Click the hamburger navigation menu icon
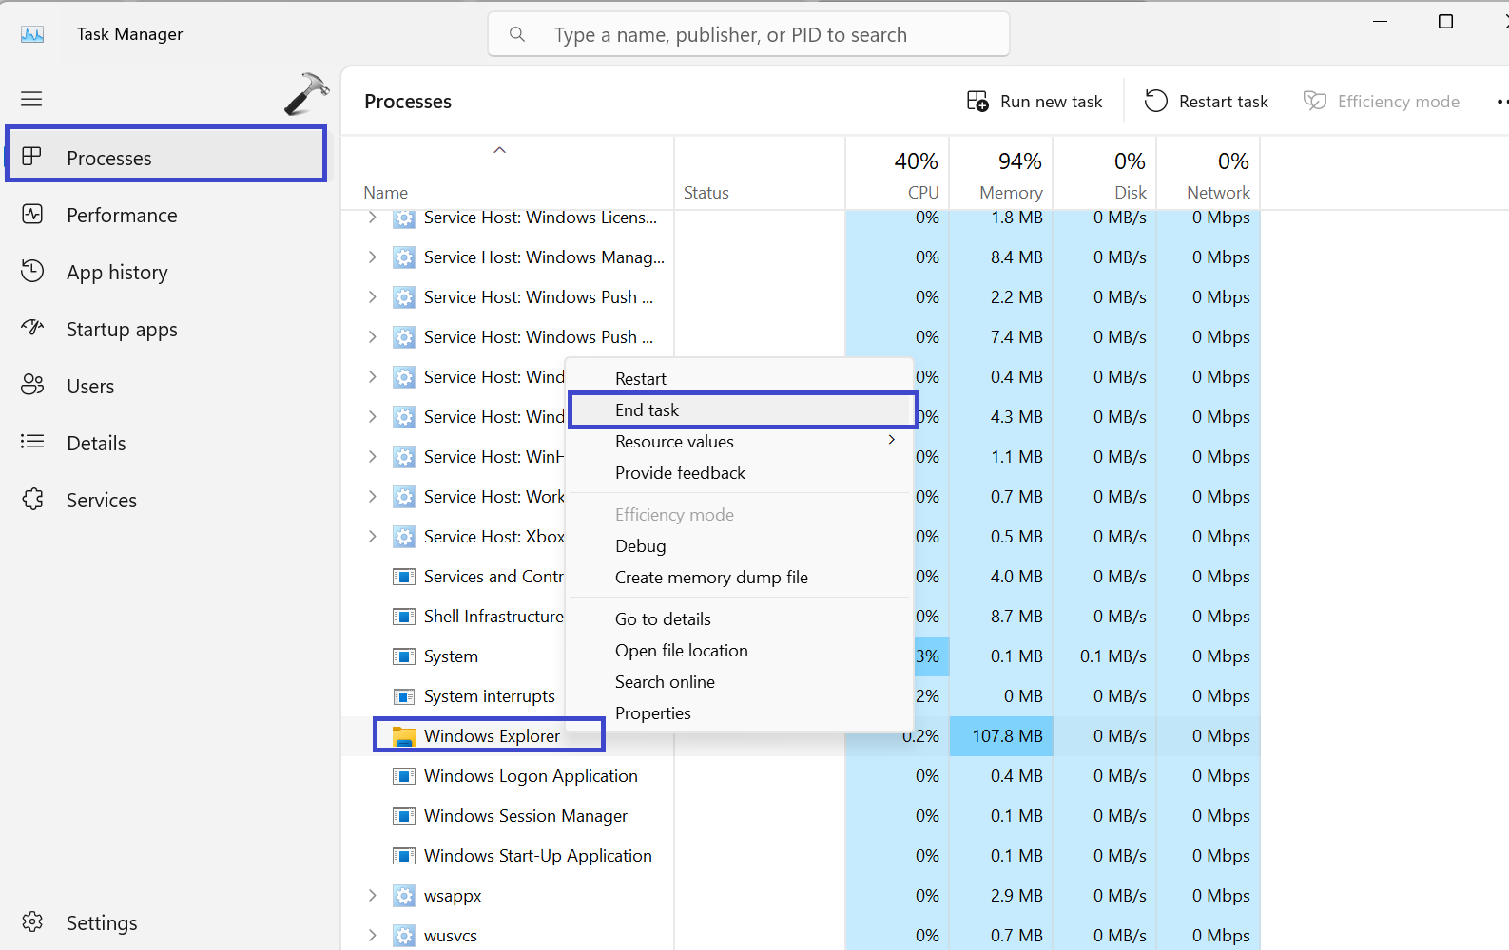Image resolution: width=1509 pixels, height=950 pixels. [31, 99]
